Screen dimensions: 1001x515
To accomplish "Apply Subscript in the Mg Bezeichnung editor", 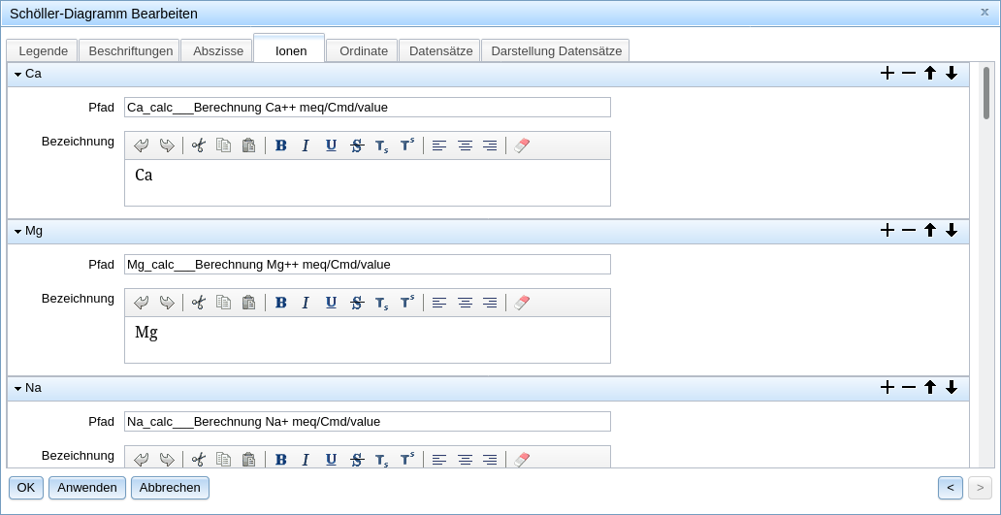I will (x=382, y=303).
